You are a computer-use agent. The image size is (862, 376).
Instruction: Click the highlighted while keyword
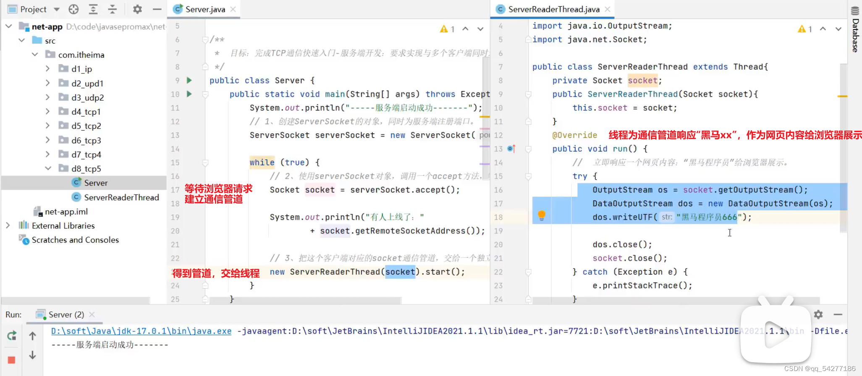262,163
